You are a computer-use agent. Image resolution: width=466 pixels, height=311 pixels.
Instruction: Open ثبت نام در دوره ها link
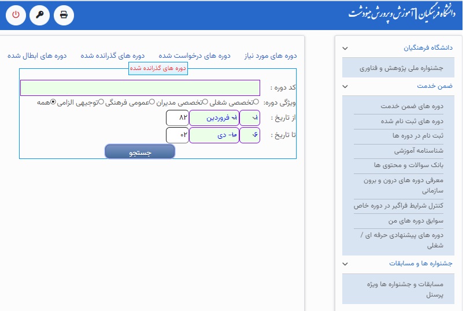pyautogui.click(x=418, y=136)
